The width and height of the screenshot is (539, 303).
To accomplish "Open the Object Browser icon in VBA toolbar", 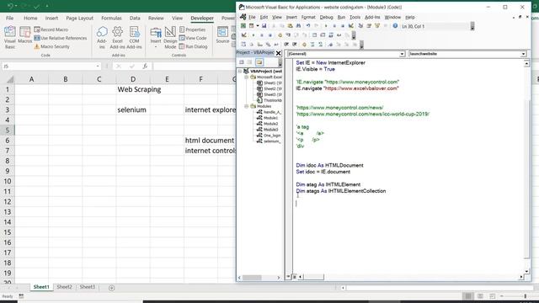I will [x=377, y=26].
